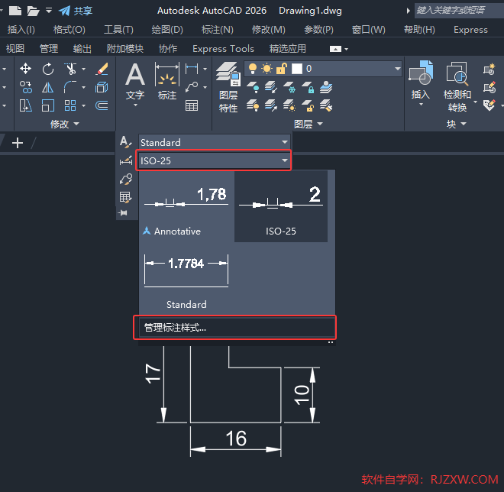Open the Tools 工具(T) menu
Screen dimensions: 504x492
pyautogui.click(x=118, y=30)
